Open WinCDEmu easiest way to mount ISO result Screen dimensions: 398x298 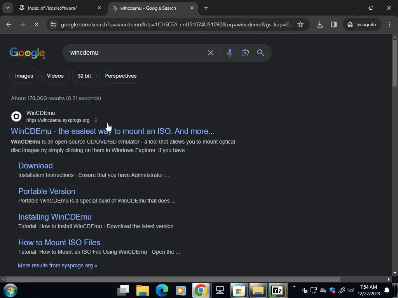[x=113, y=131]
